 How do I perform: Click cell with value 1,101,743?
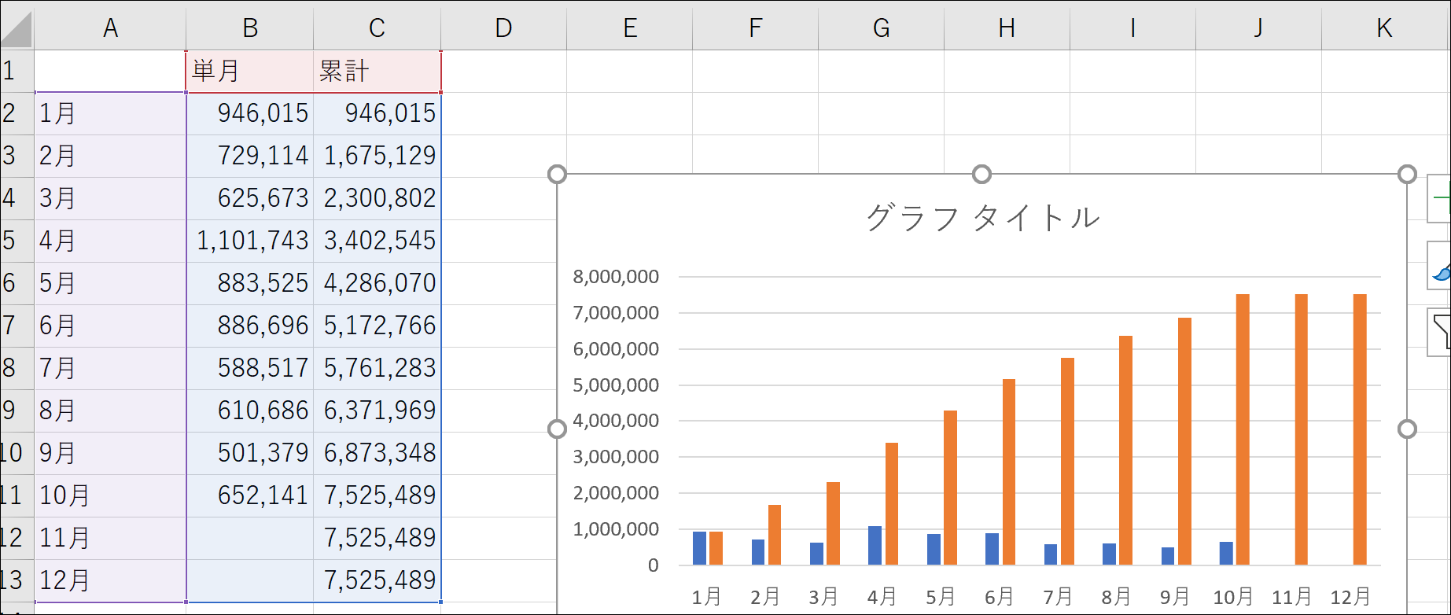250,241
